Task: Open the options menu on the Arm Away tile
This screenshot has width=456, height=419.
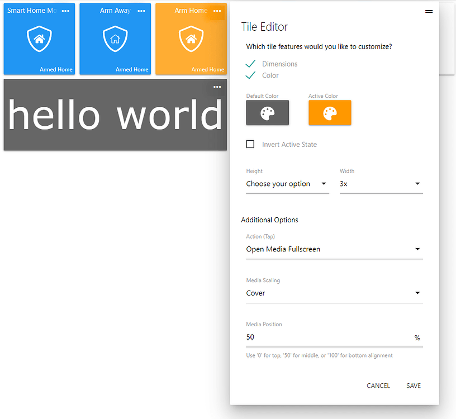Action: pos(141,10)
